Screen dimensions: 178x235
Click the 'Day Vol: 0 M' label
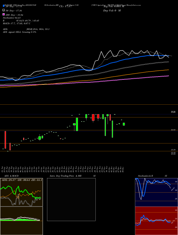tap(112, 11)
